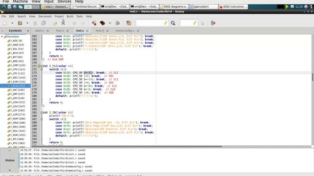314x176 pixels.
Task: Switch to the fsm.c document tab
Action: pos(60,30)
